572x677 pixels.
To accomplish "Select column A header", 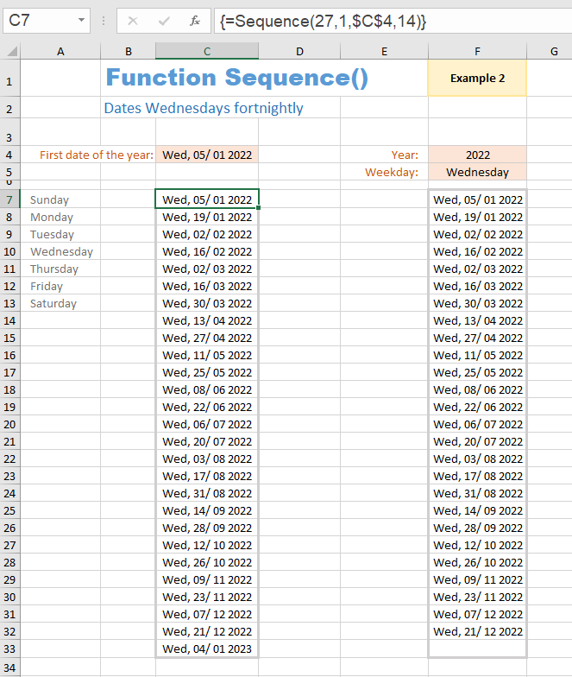I will click(x=60, y=52).
